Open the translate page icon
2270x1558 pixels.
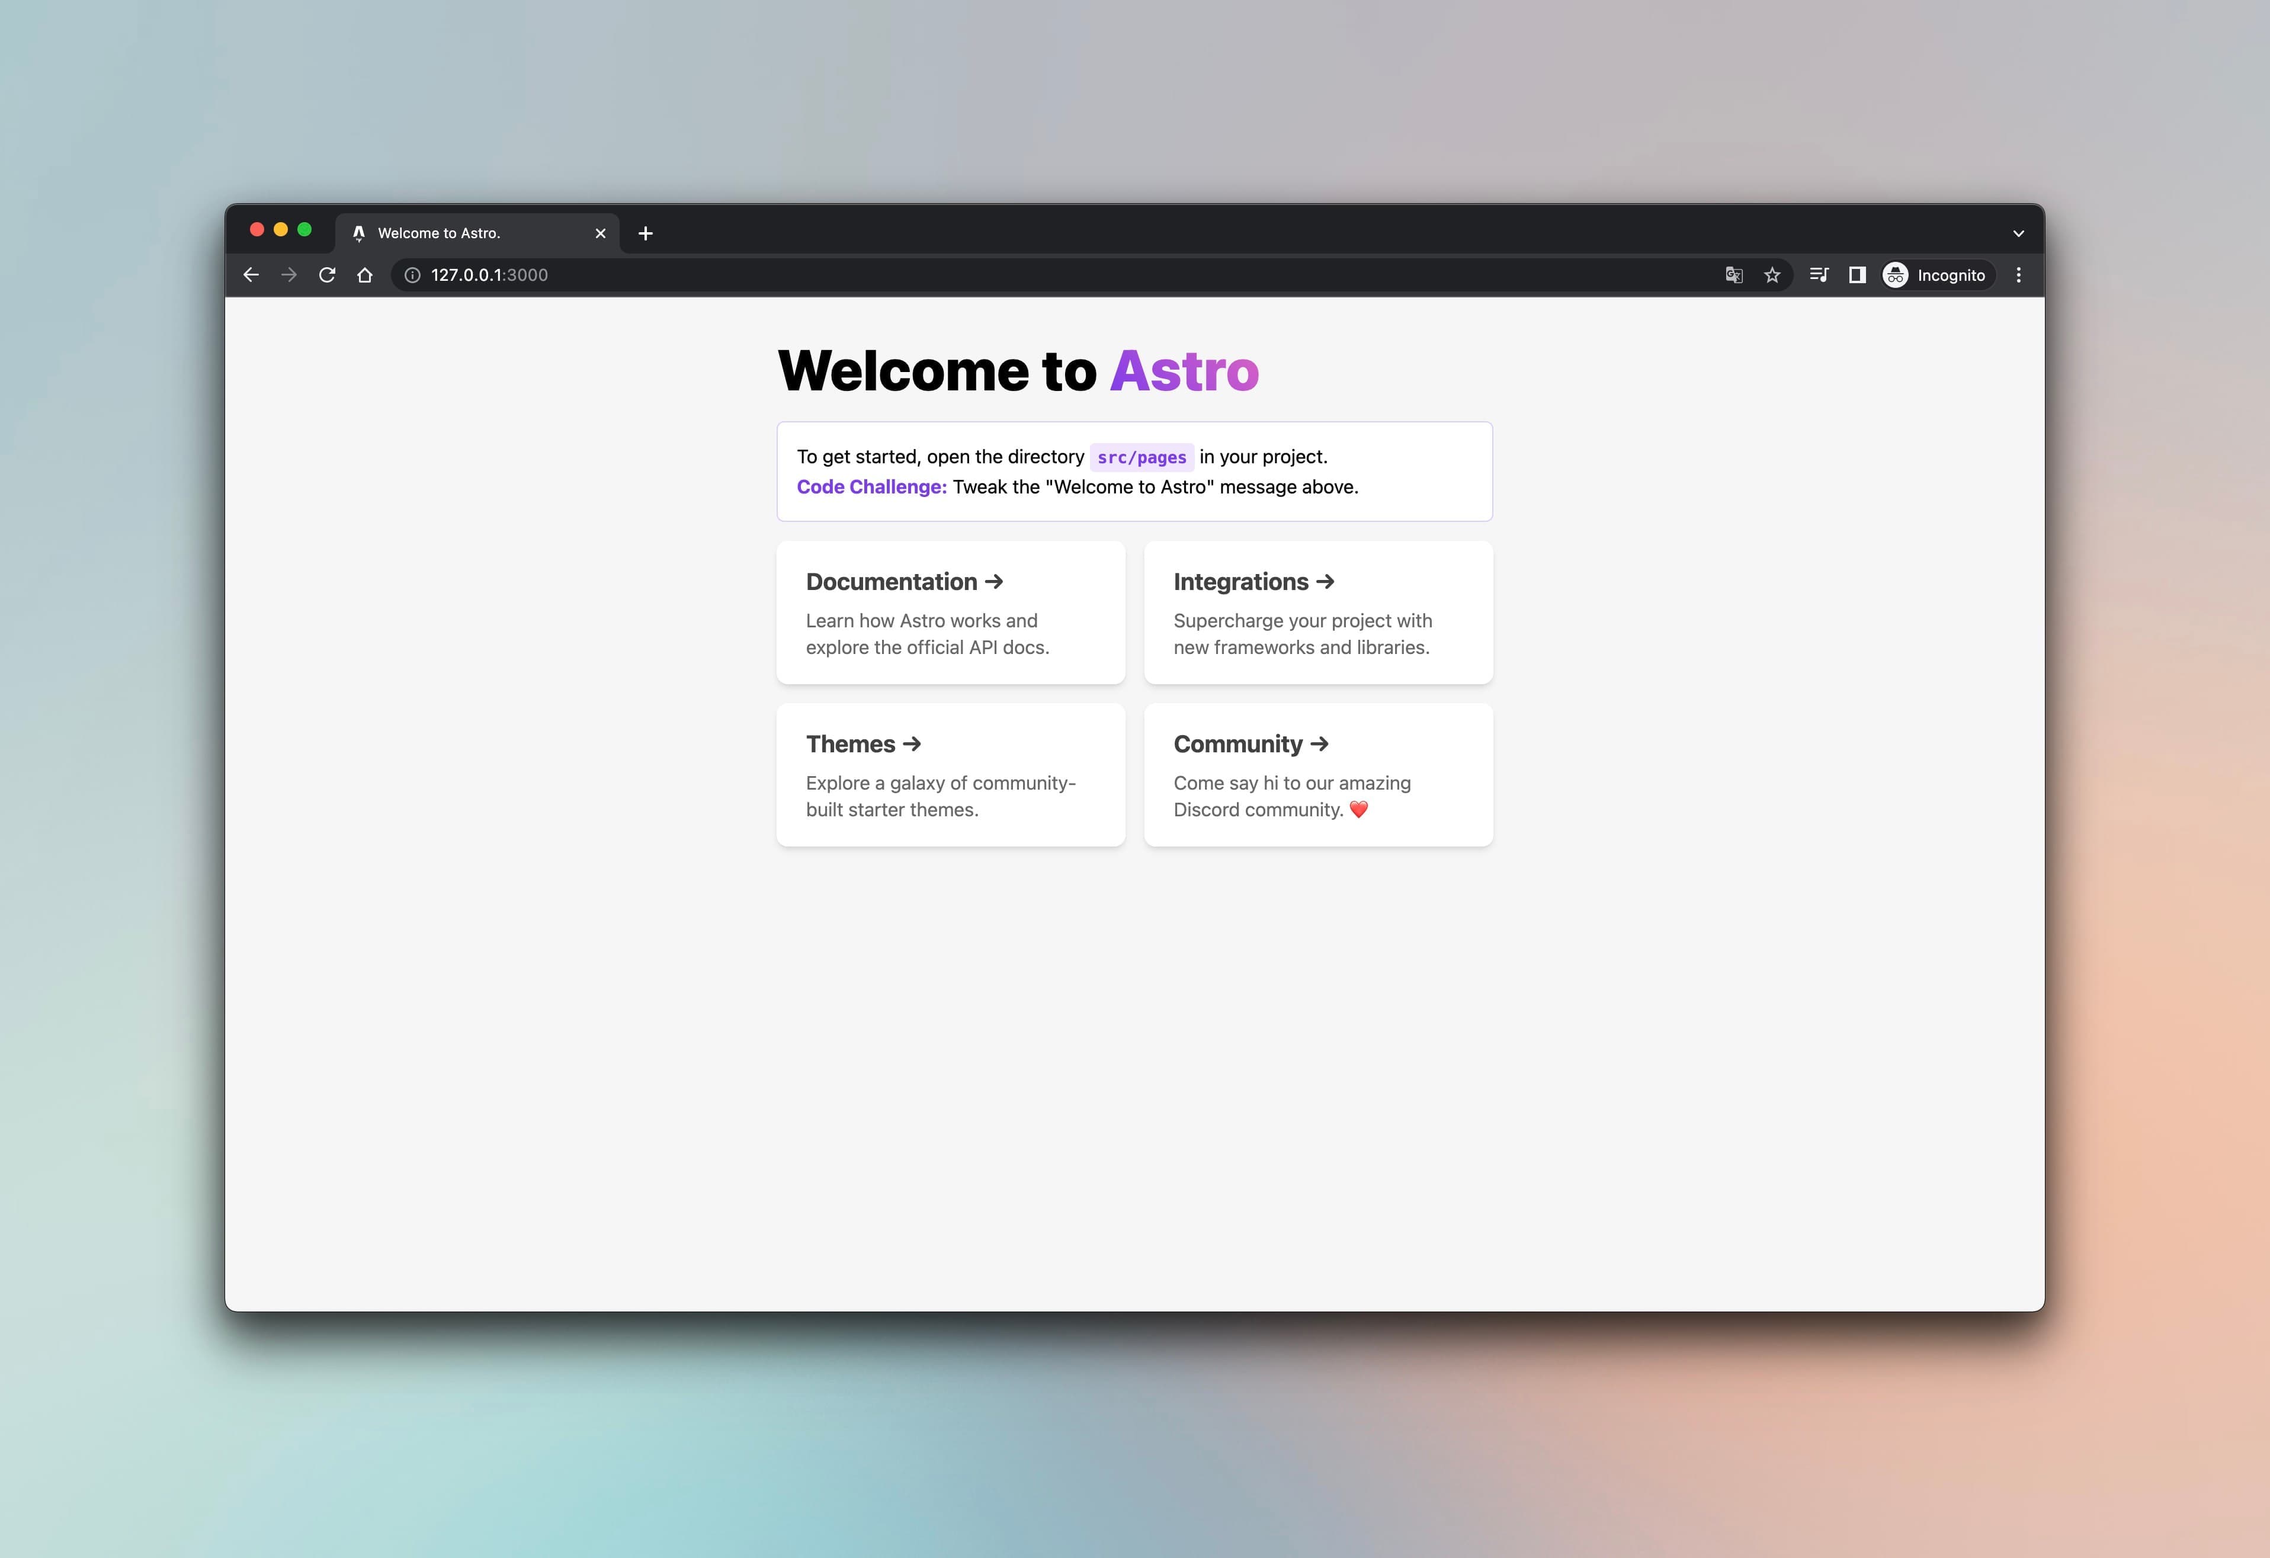(1734, 275)
